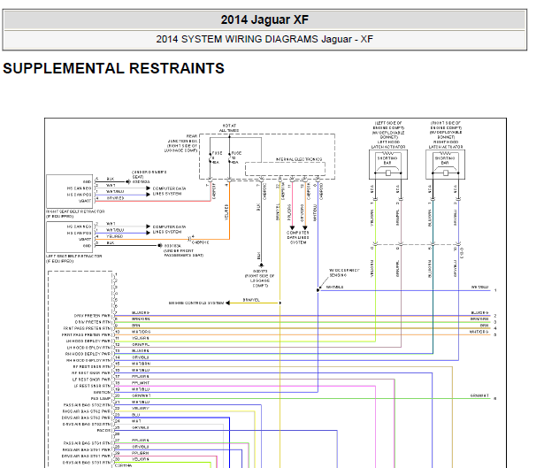This screenshot has width=544, height=468.
Task: Click the "IGNITION" pin label
Action: pyautogui.click(x=102, y=393)
